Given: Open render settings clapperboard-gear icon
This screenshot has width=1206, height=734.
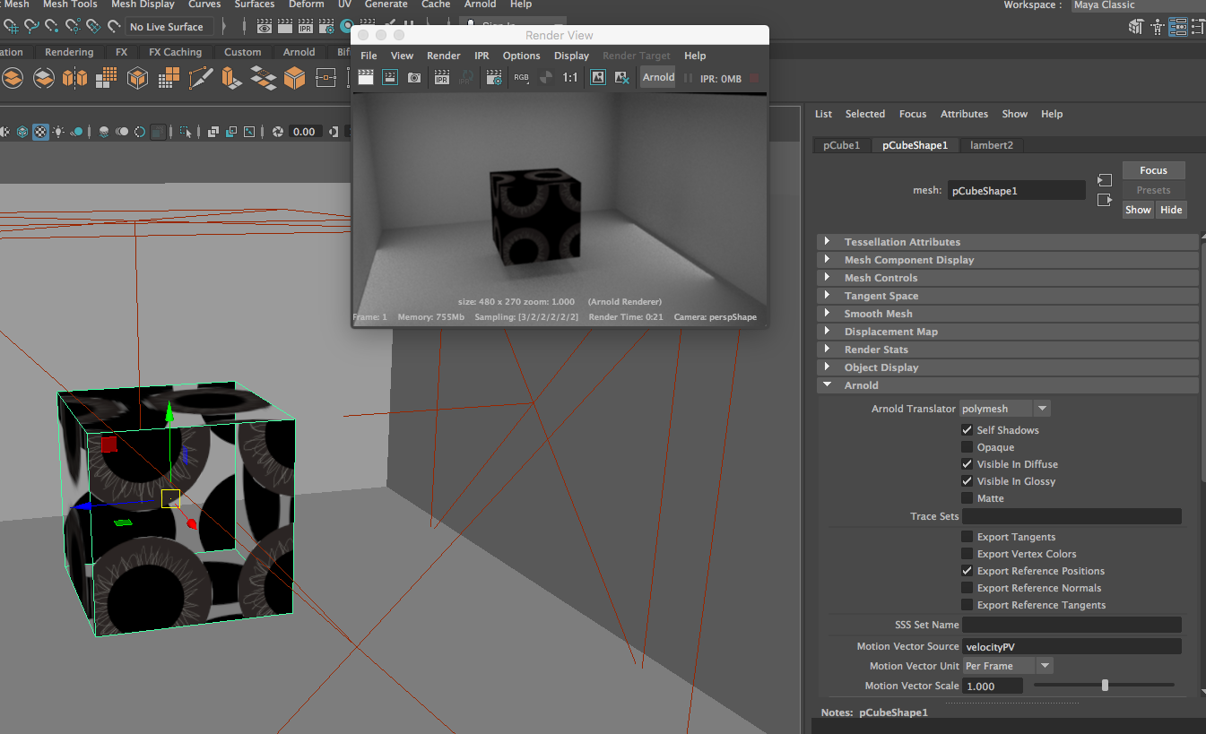Looking at the screenshot, I should [494, 78].
